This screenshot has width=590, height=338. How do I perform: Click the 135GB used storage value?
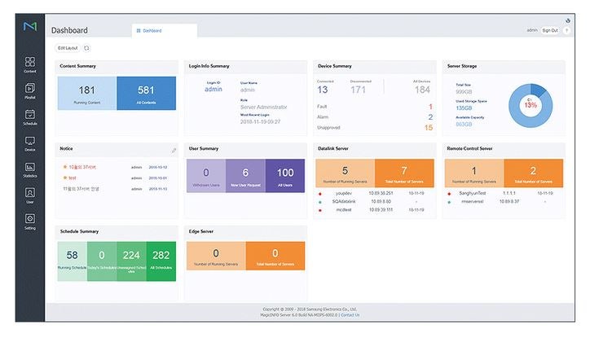coord(464,108)
